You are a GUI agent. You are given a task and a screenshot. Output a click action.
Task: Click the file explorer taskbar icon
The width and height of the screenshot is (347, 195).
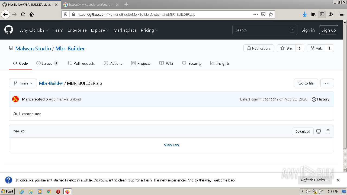(x=31, y=191)
